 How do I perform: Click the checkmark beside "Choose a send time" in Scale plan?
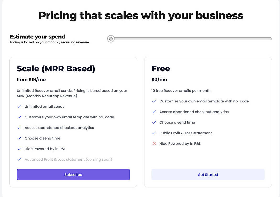pos(19,138)
